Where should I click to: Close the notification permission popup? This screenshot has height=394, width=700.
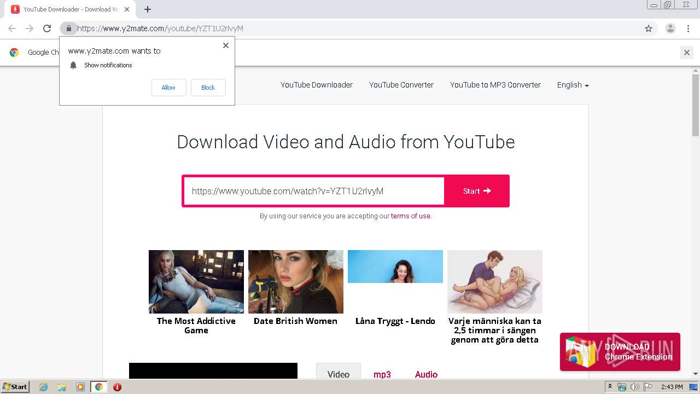226,45
